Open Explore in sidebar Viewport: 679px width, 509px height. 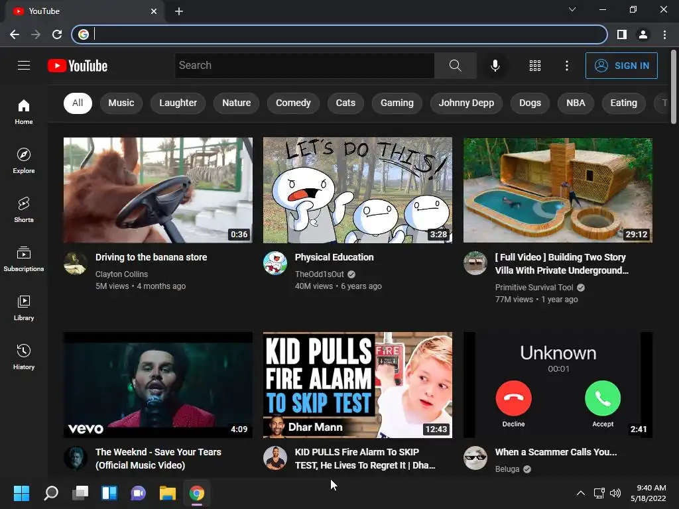[24, 160]
